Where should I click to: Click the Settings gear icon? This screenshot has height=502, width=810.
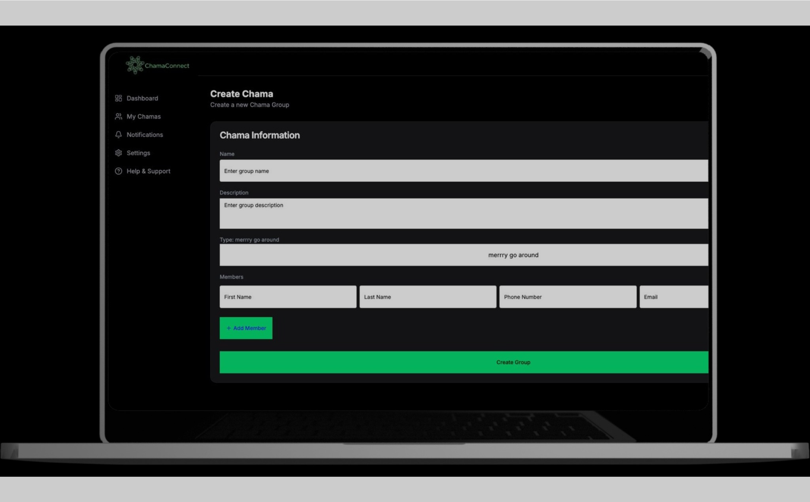118,153
